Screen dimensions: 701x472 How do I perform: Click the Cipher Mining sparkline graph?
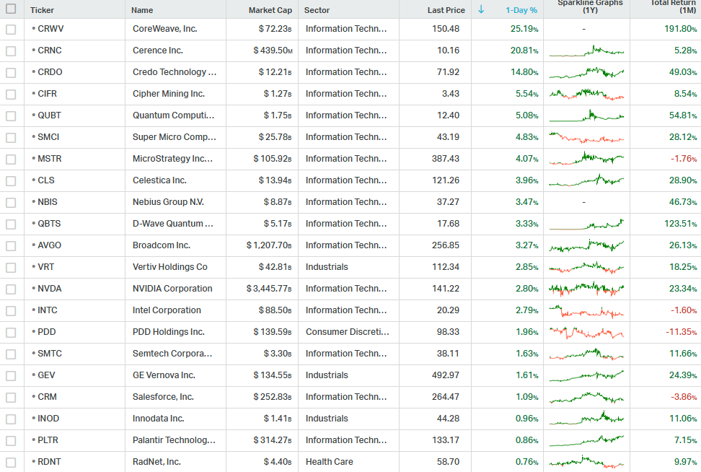click(586, 94)
